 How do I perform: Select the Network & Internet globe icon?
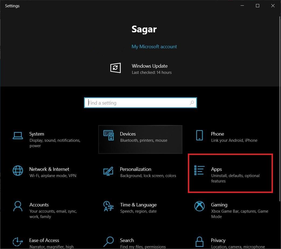tap(18, 171)
